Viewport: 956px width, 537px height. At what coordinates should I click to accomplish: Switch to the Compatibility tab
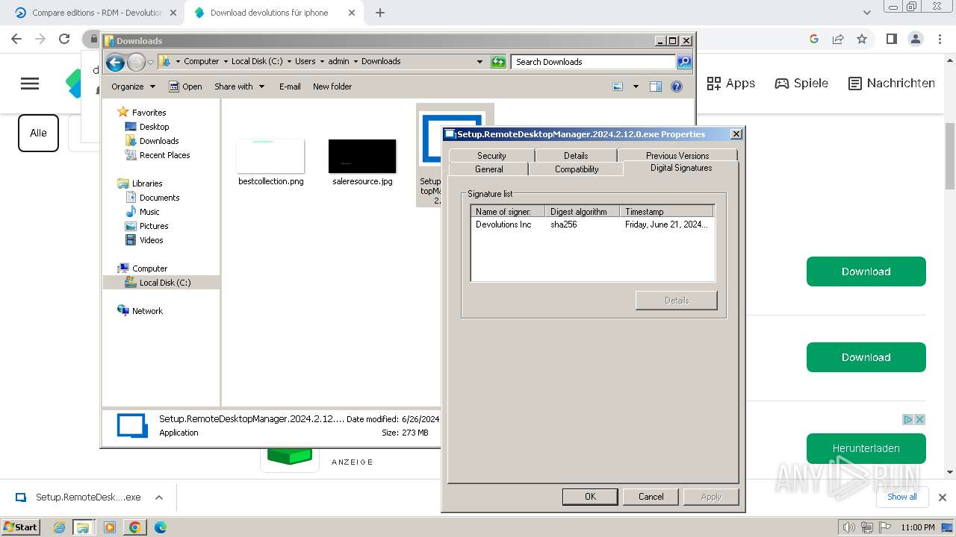tap(577, 169)
